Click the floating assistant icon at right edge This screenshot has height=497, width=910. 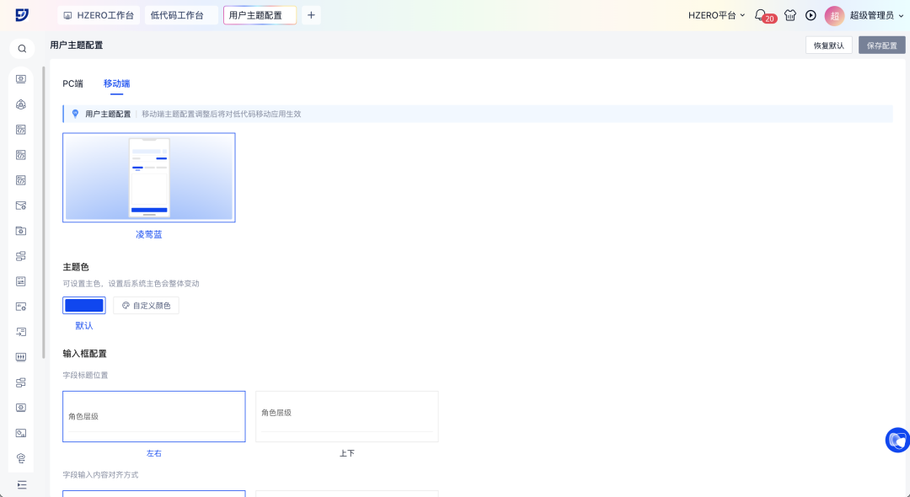[x=897, y=440]
